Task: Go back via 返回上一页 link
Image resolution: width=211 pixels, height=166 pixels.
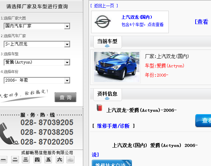Action: point(104,6)
